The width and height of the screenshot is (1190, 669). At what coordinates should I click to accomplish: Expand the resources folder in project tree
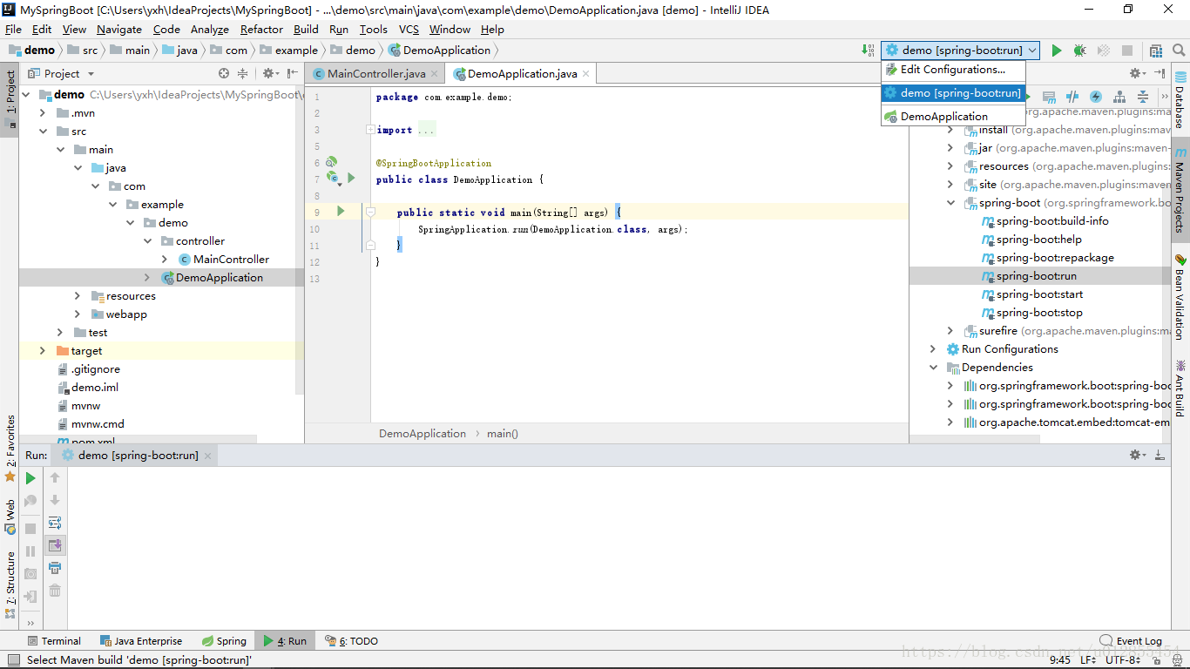pos(77,296)
